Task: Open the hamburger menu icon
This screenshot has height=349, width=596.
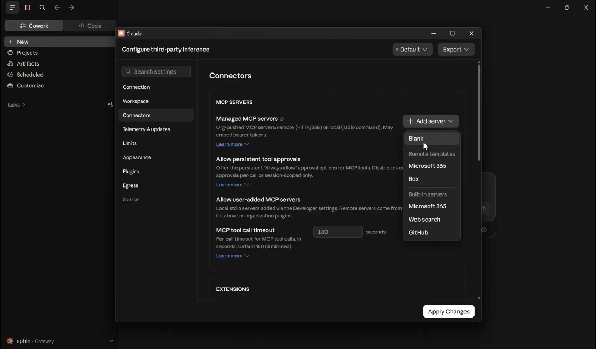Action: pos(13,7)
